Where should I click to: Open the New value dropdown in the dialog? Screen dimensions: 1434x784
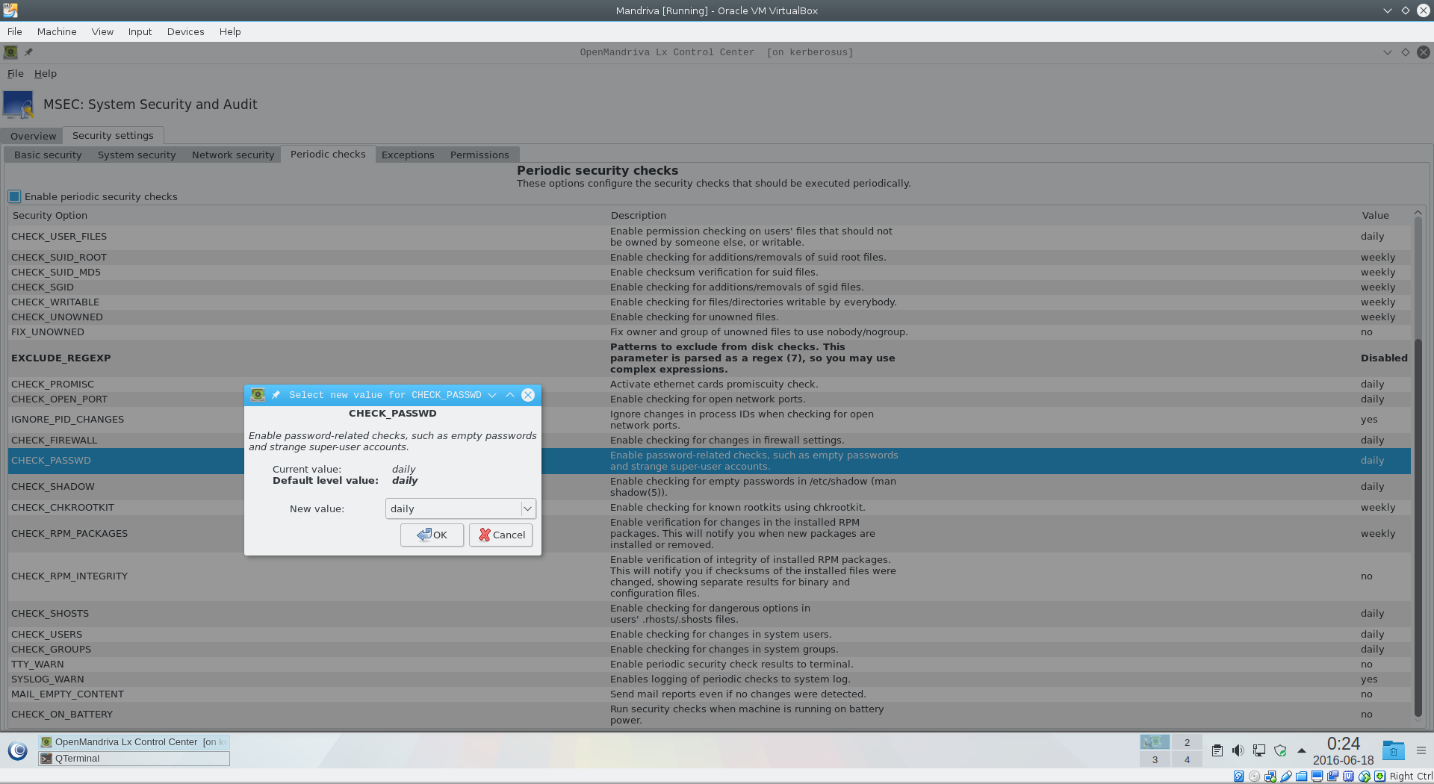coord(461,508)
